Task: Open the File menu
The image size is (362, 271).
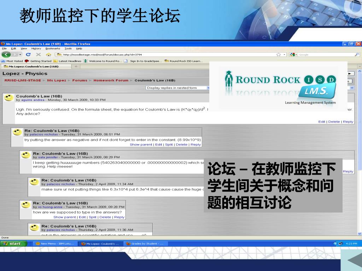Action: (x=4, y=49)
